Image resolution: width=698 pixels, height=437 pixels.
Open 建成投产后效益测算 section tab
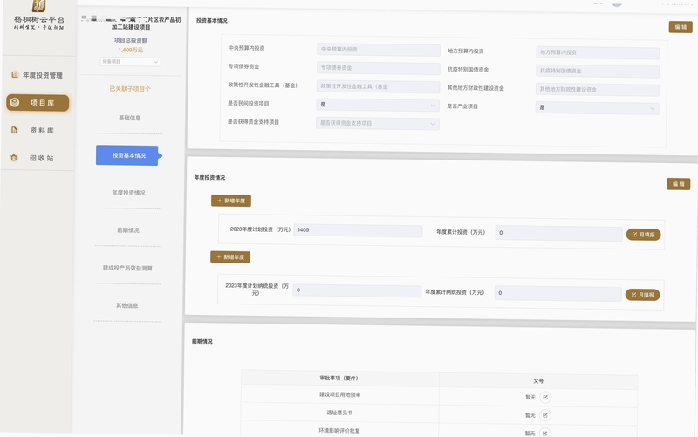[127, 268]
